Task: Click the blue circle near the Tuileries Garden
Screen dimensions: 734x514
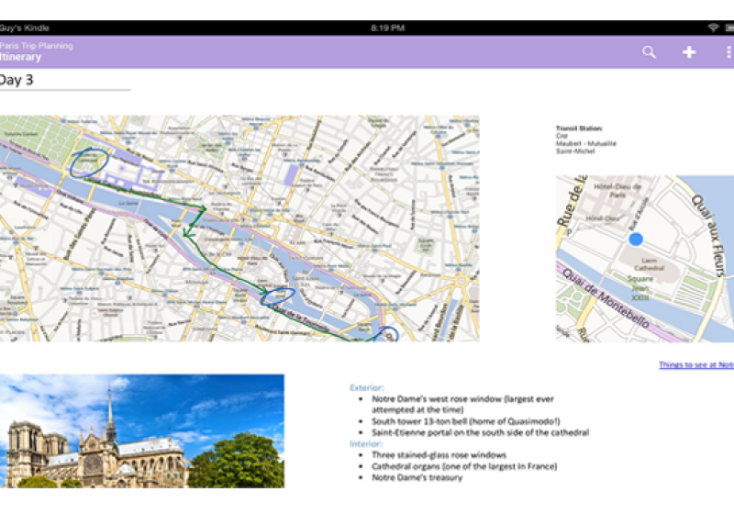Action: coord(88,163)
